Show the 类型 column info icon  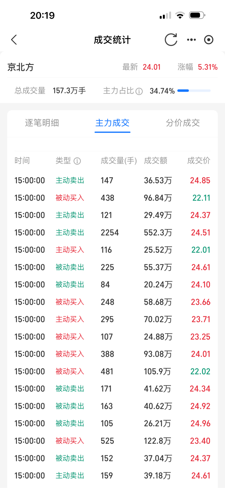coord(77,161)
